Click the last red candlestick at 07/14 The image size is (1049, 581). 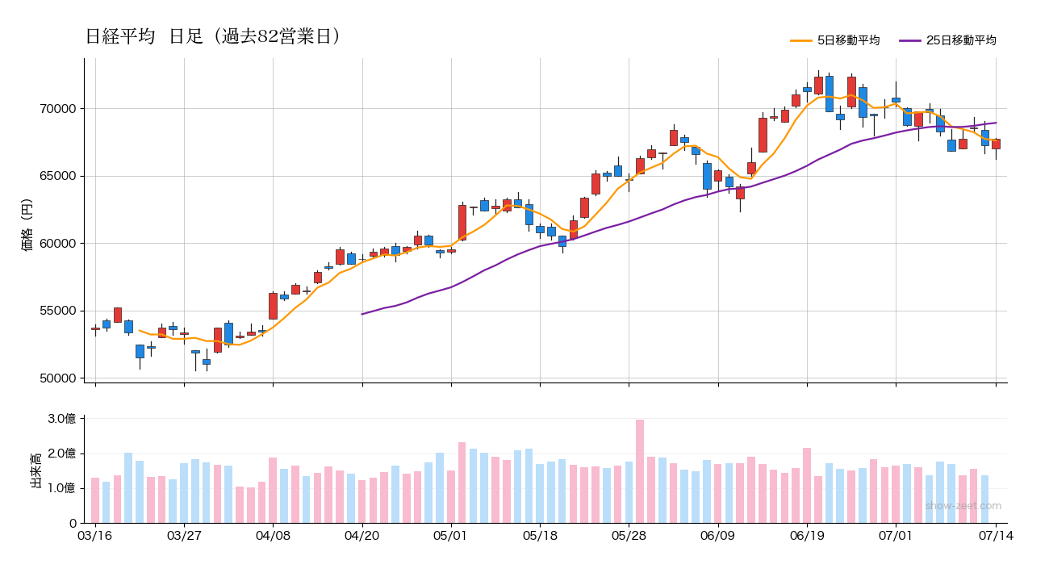coord(996,144)
